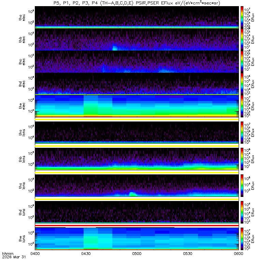Image resolution: width=256 pixels, height=273 pixels.
Task: Click the Eflux label next to tha elec color bar
Action: point(253,17)
